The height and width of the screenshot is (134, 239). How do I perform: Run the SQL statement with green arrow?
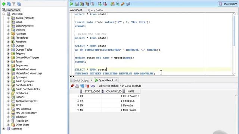pos(71,4)
